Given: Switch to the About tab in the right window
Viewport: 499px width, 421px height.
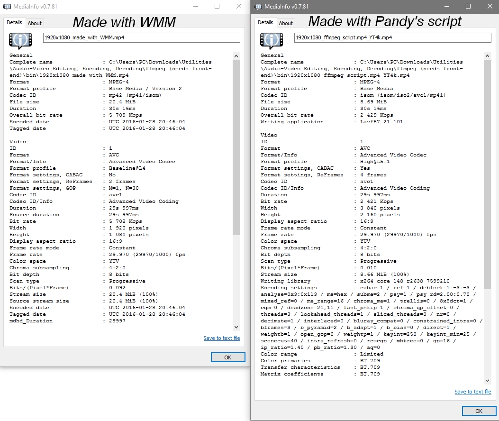Looking at the screenshot, I should 285,23.
